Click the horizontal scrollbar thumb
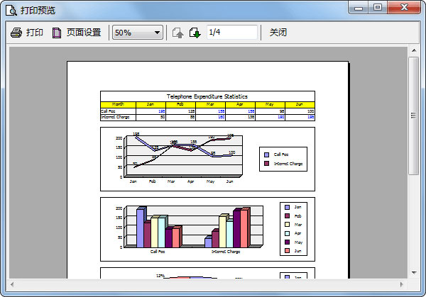The width and height of the screenshot is (426, 297). pyautogui.click(x=206, y=284)
